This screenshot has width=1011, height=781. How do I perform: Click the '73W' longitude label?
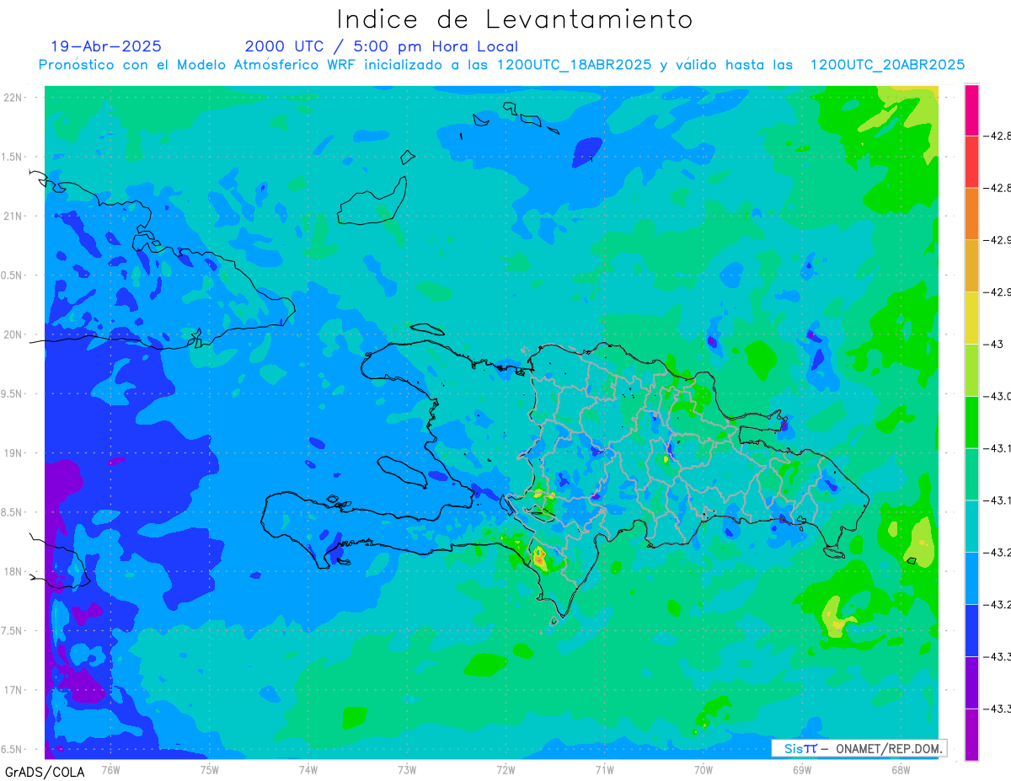coord(407,770)
